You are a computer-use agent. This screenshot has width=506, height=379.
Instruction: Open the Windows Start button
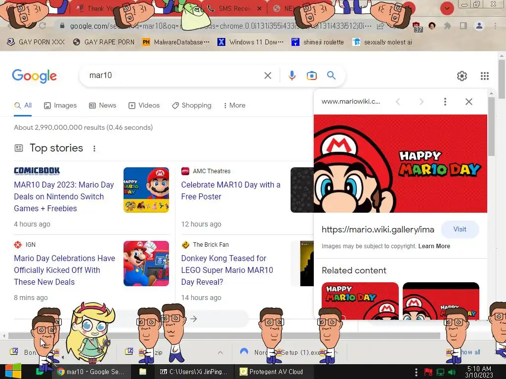coord(13,372)
